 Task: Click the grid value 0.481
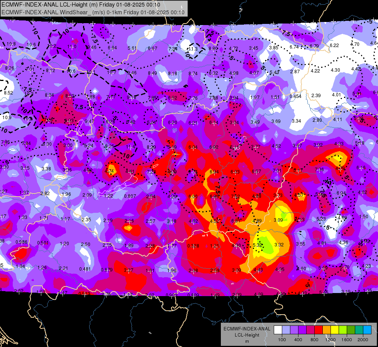pyautogui.click(x=85, y=269)
